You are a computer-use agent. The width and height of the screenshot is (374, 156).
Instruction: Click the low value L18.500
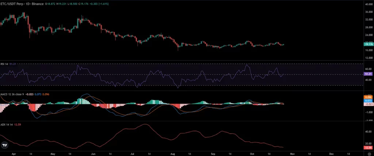coord(73,4)
